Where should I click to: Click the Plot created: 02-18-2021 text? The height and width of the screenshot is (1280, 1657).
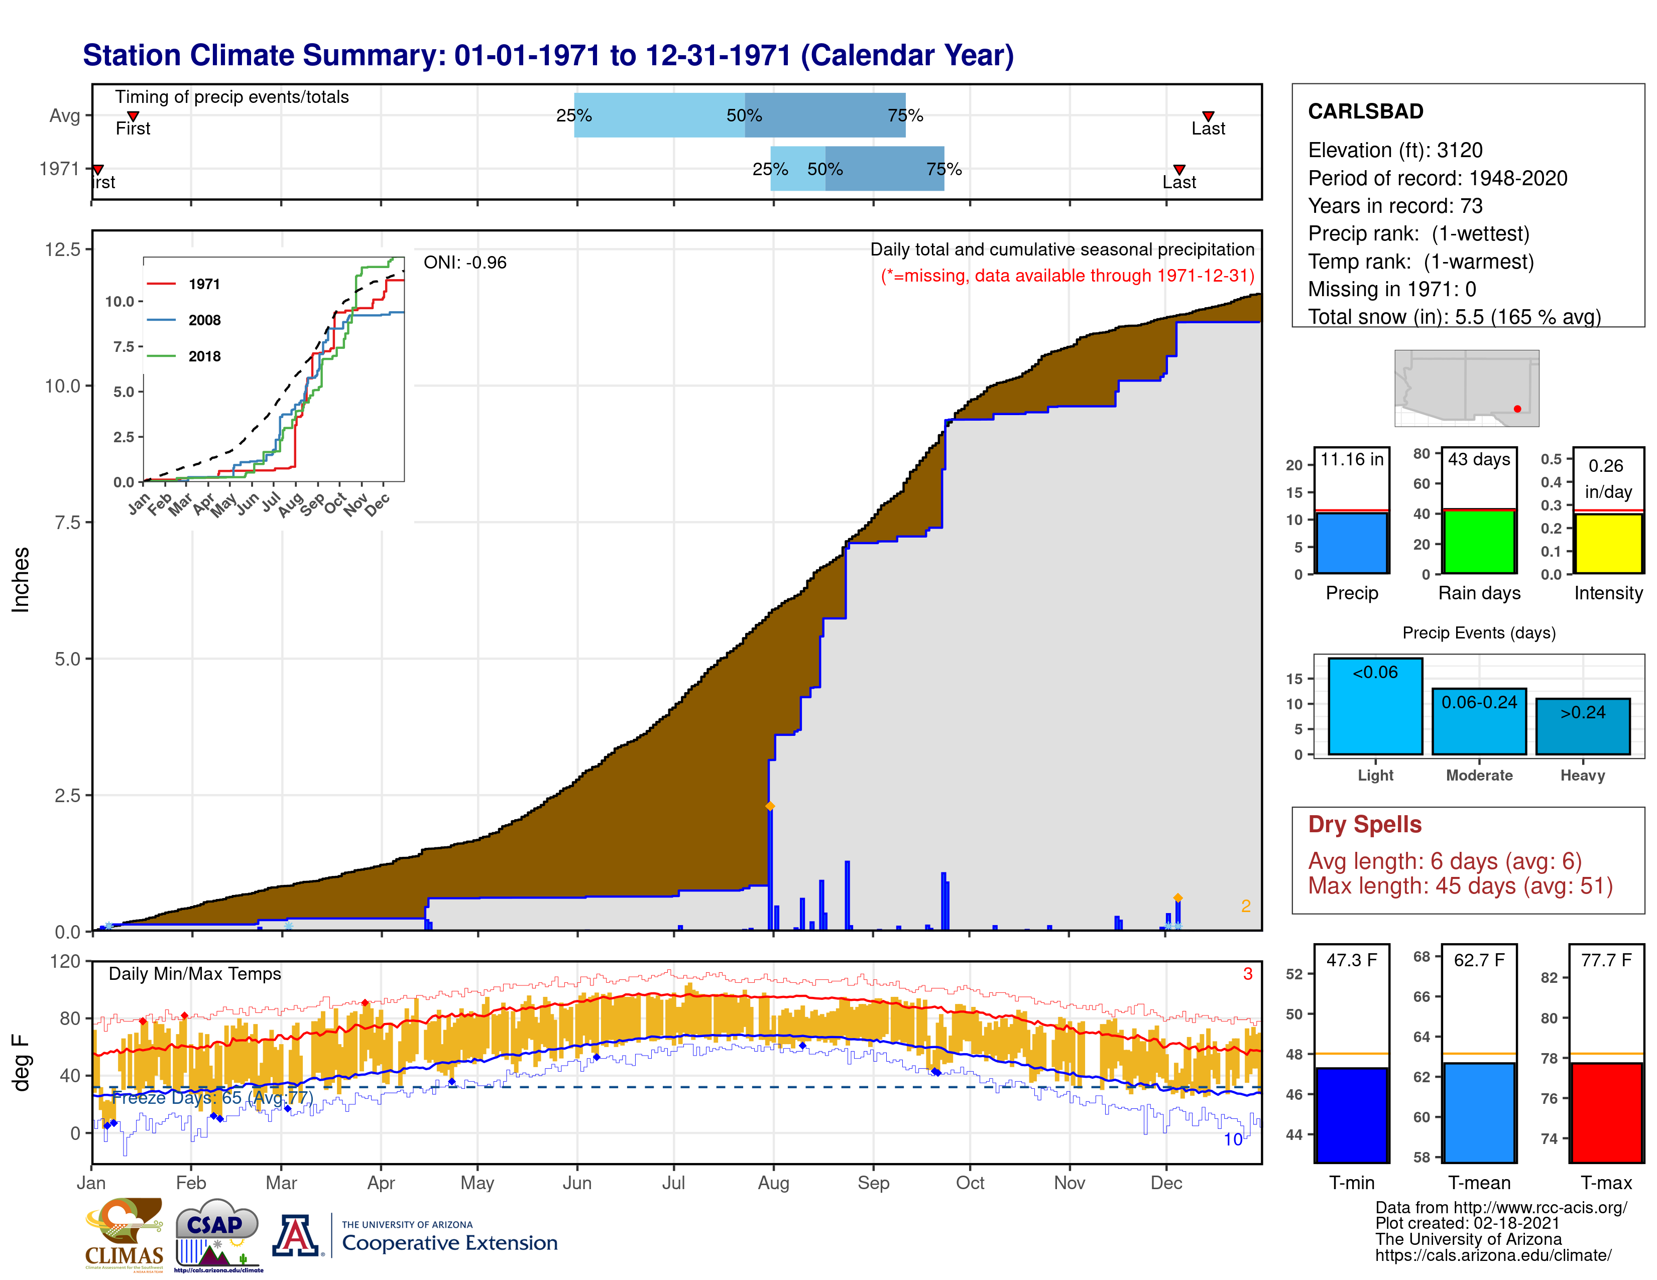pyautogui.click(x=1467, y=1223)
